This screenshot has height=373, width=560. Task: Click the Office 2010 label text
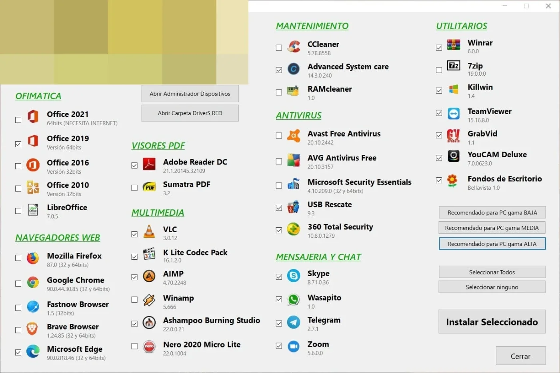click(68, 185)
